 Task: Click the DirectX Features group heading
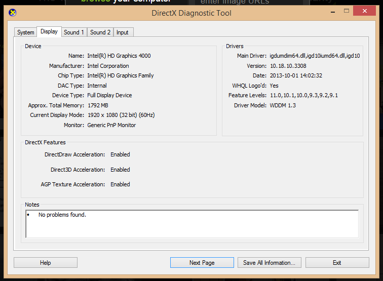pos(45,142)
